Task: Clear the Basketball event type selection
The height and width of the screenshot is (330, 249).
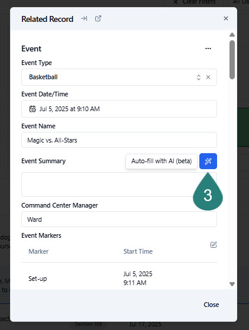Action: (x=208, y=77)
